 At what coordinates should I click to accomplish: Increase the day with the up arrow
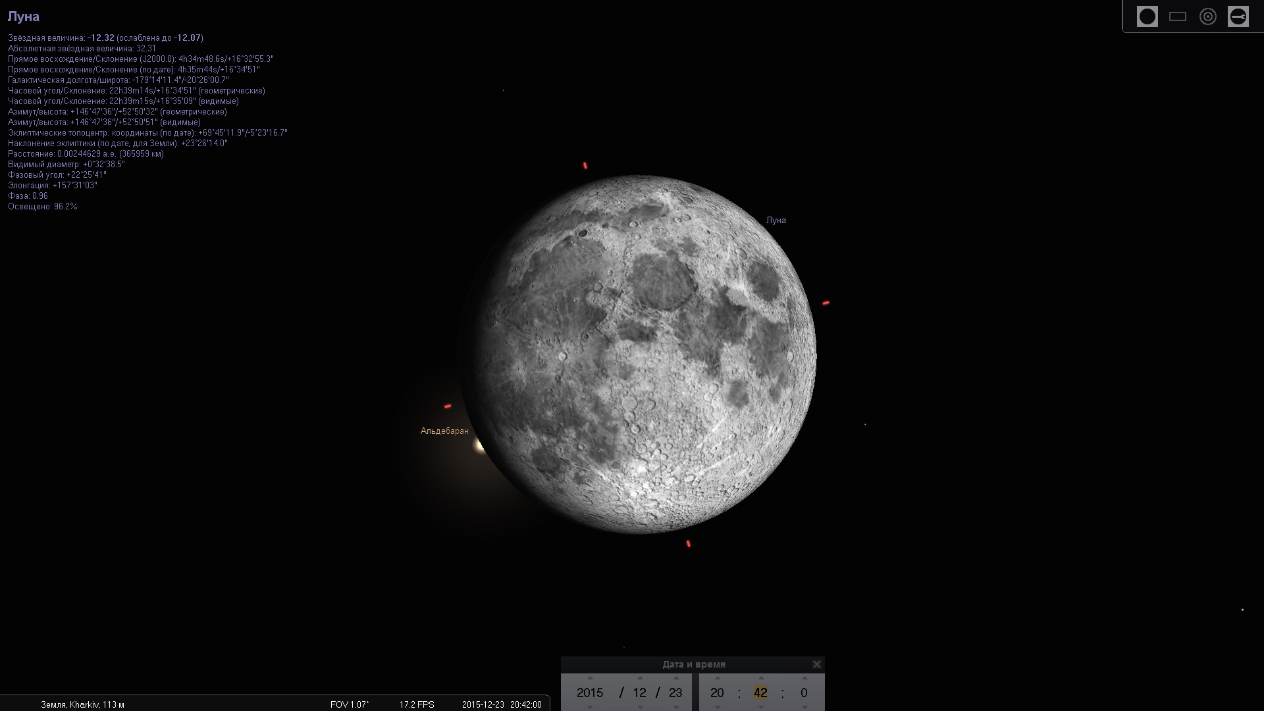[x=675, y=678]
